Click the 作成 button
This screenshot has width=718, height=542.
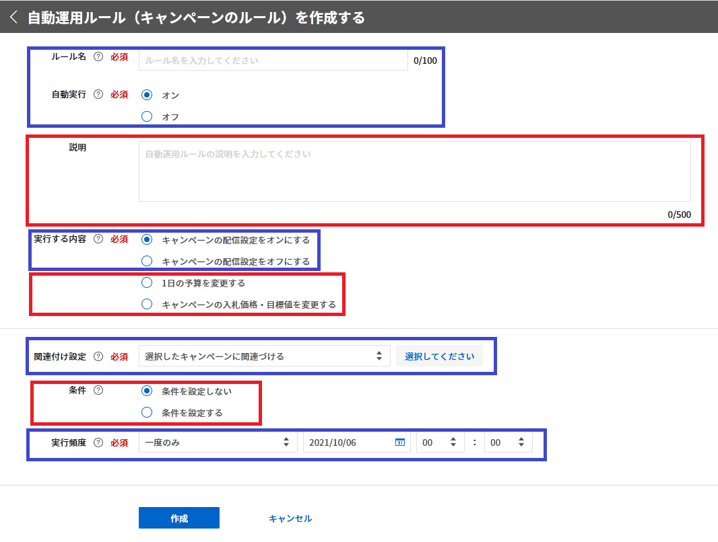(x=179, y=518)
